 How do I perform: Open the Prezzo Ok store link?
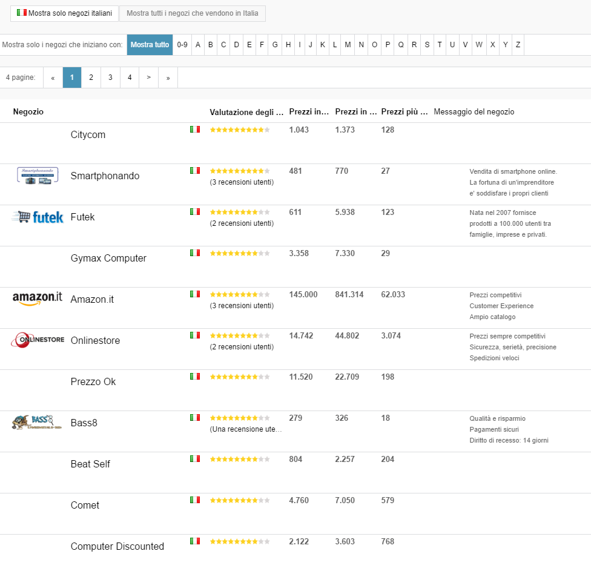pos(93,381)
